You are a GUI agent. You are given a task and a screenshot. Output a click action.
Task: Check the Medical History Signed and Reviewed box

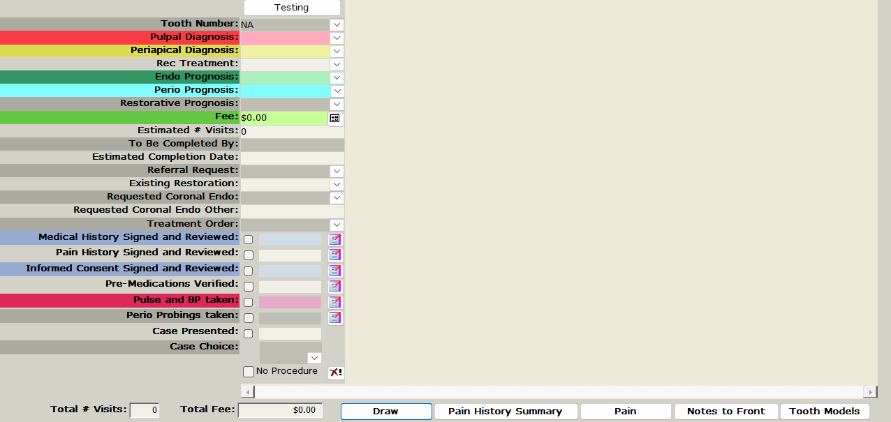point(249,240)
